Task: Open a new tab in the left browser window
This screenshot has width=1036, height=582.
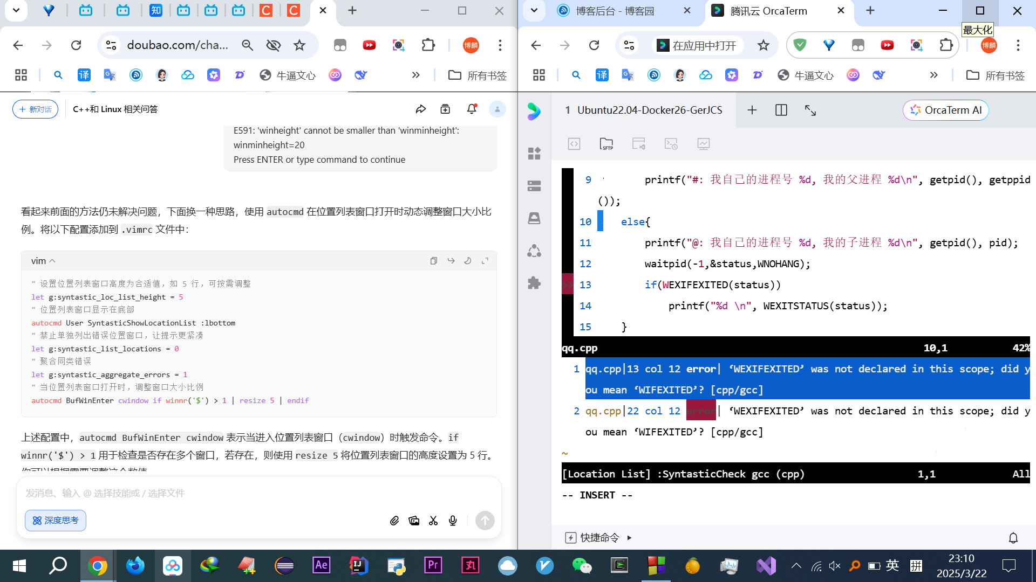Action: tap(352, 10)
